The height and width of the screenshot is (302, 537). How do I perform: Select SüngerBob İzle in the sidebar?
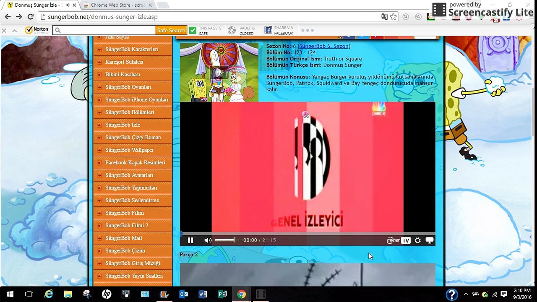click(133, 125)
